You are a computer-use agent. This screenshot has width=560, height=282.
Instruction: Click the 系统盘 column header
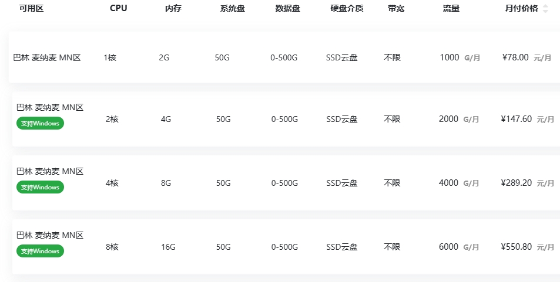click(232, 9)
